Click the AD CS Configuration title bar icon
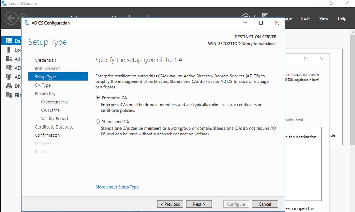355x212 pixels. [x=26, y=22]
